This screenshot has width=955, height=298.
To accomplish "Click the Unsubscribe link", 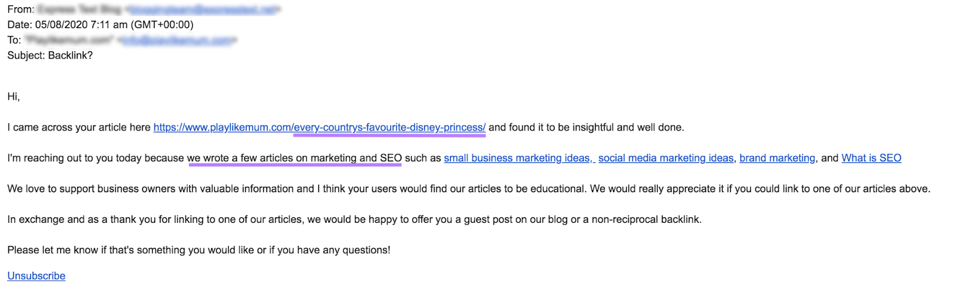I will click(x=36, y=276).
